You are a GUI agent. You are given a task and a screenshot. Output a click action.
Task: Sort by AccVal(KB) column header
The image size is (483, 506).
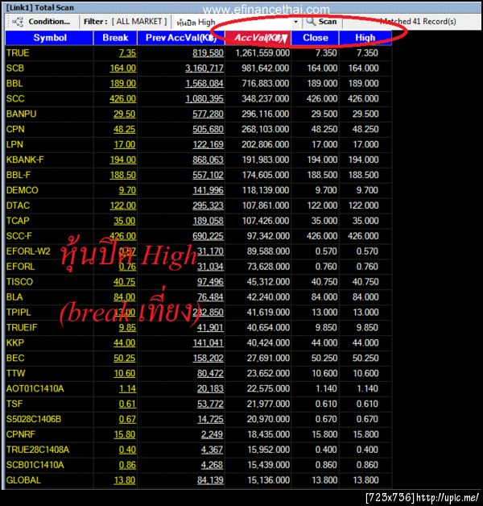click(x=258, y=38)
